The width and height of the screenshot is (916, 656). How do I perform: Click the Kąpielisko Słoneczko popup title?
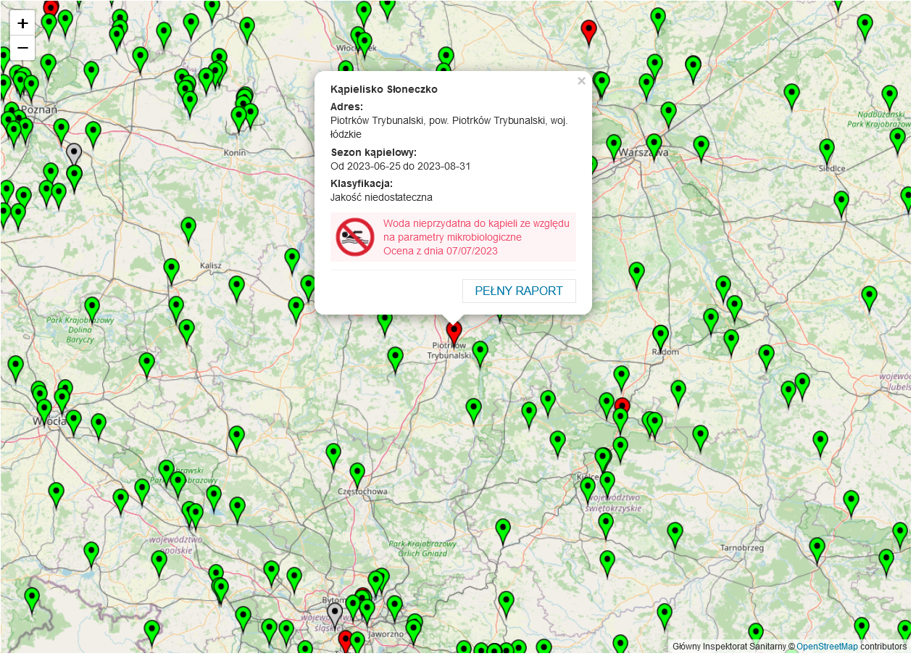[x=384, y=89]
